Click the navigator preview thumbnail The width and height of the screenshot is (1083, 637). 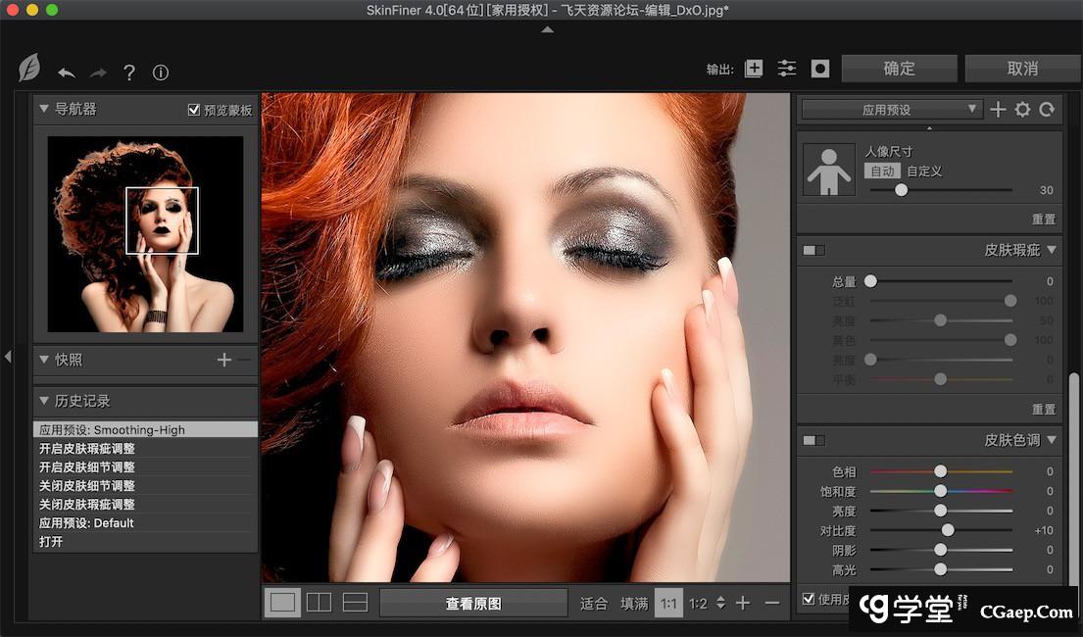click(145, 234)
